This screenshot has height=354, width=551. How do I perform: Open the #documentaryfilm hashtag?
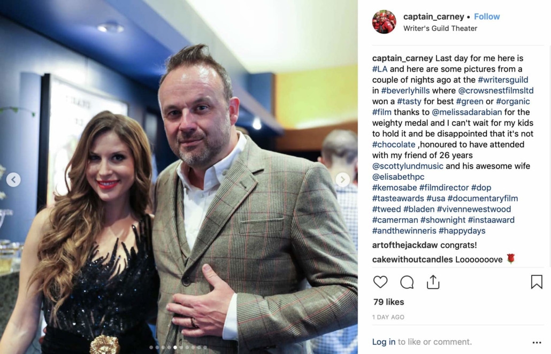(x=483, y=198)
